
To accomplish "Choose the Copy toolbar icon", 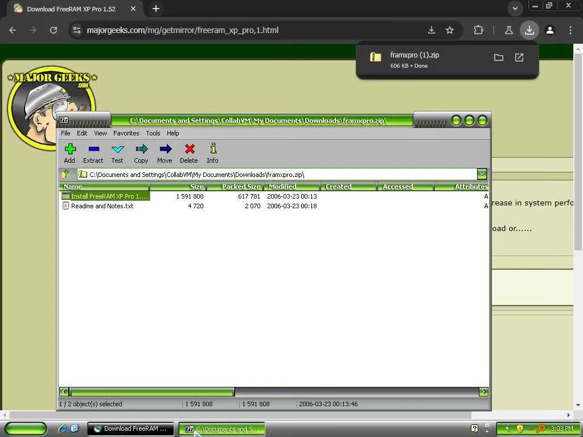I will click(141, 154).
